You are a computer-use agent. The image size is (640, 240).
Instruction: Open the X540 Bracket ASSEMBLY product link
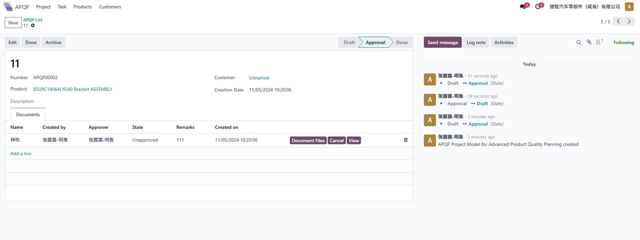(x=72, y=89)
